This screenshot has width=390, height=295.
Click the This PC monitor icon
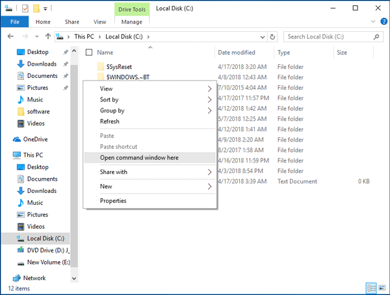point(17,155)
